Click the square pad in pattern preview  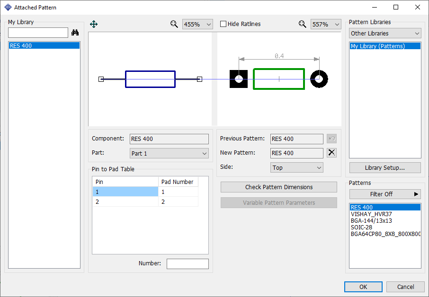[239, 79]
